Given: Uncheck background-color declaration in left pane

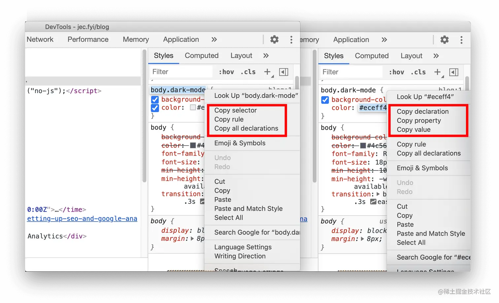Looking at the screenshot, I should (155, 100).
